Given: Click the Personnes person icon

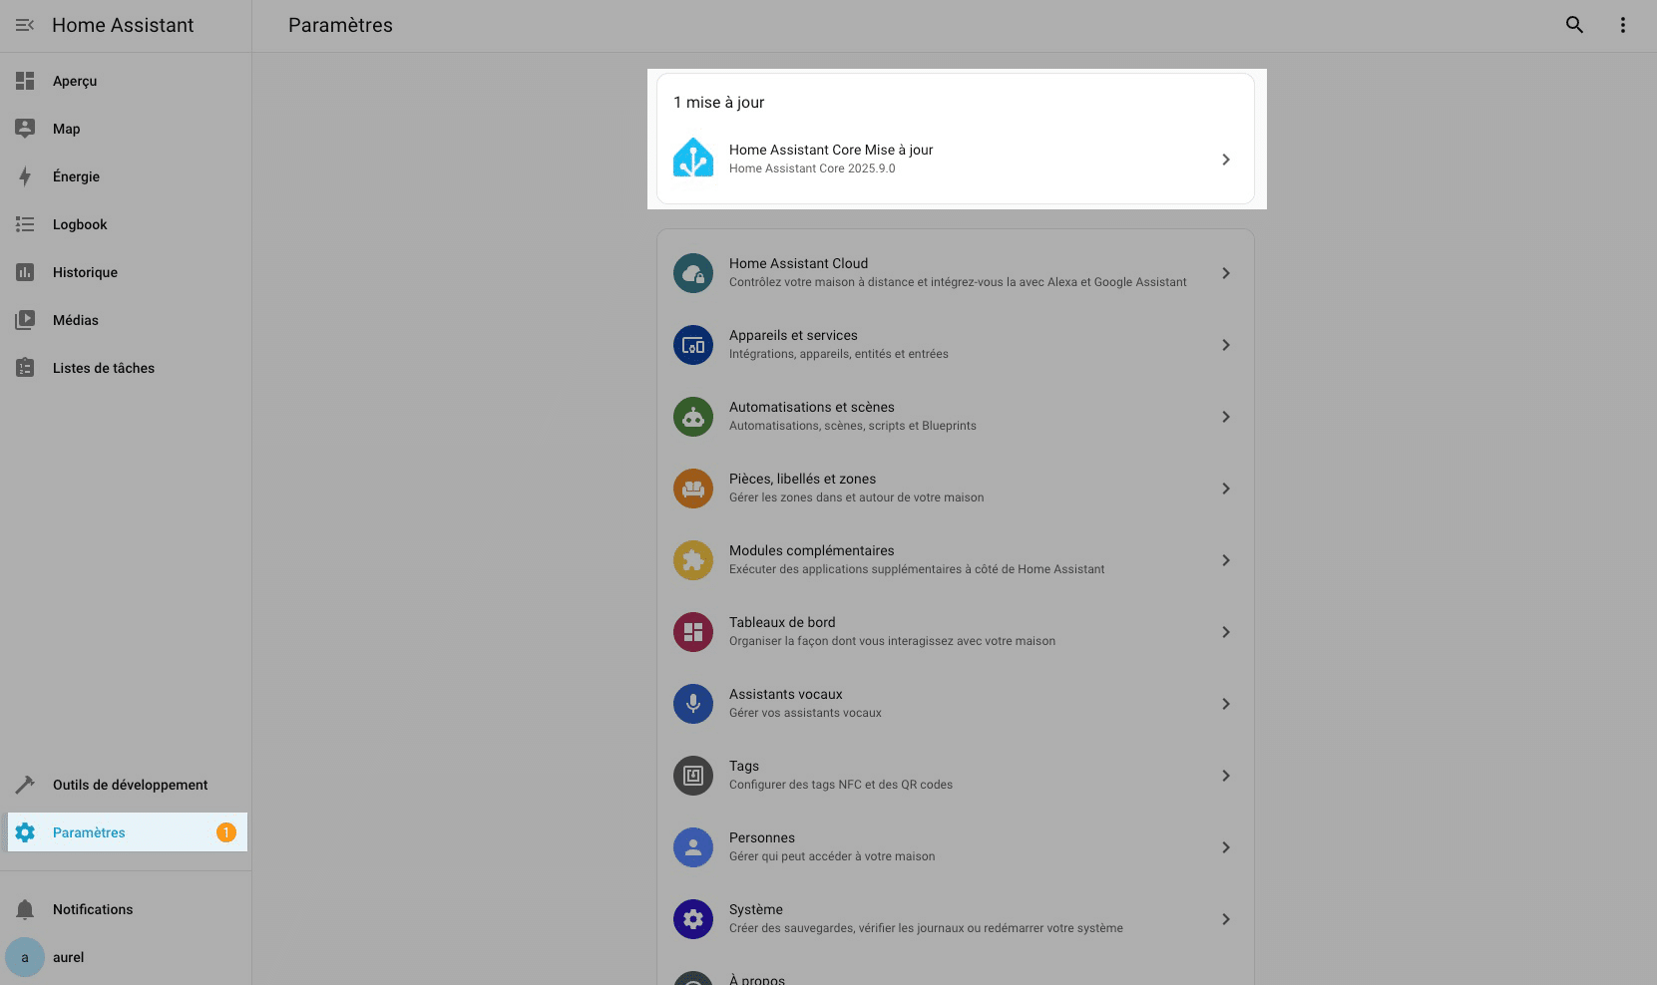Looking at the screenshot, I should (693, 847).
